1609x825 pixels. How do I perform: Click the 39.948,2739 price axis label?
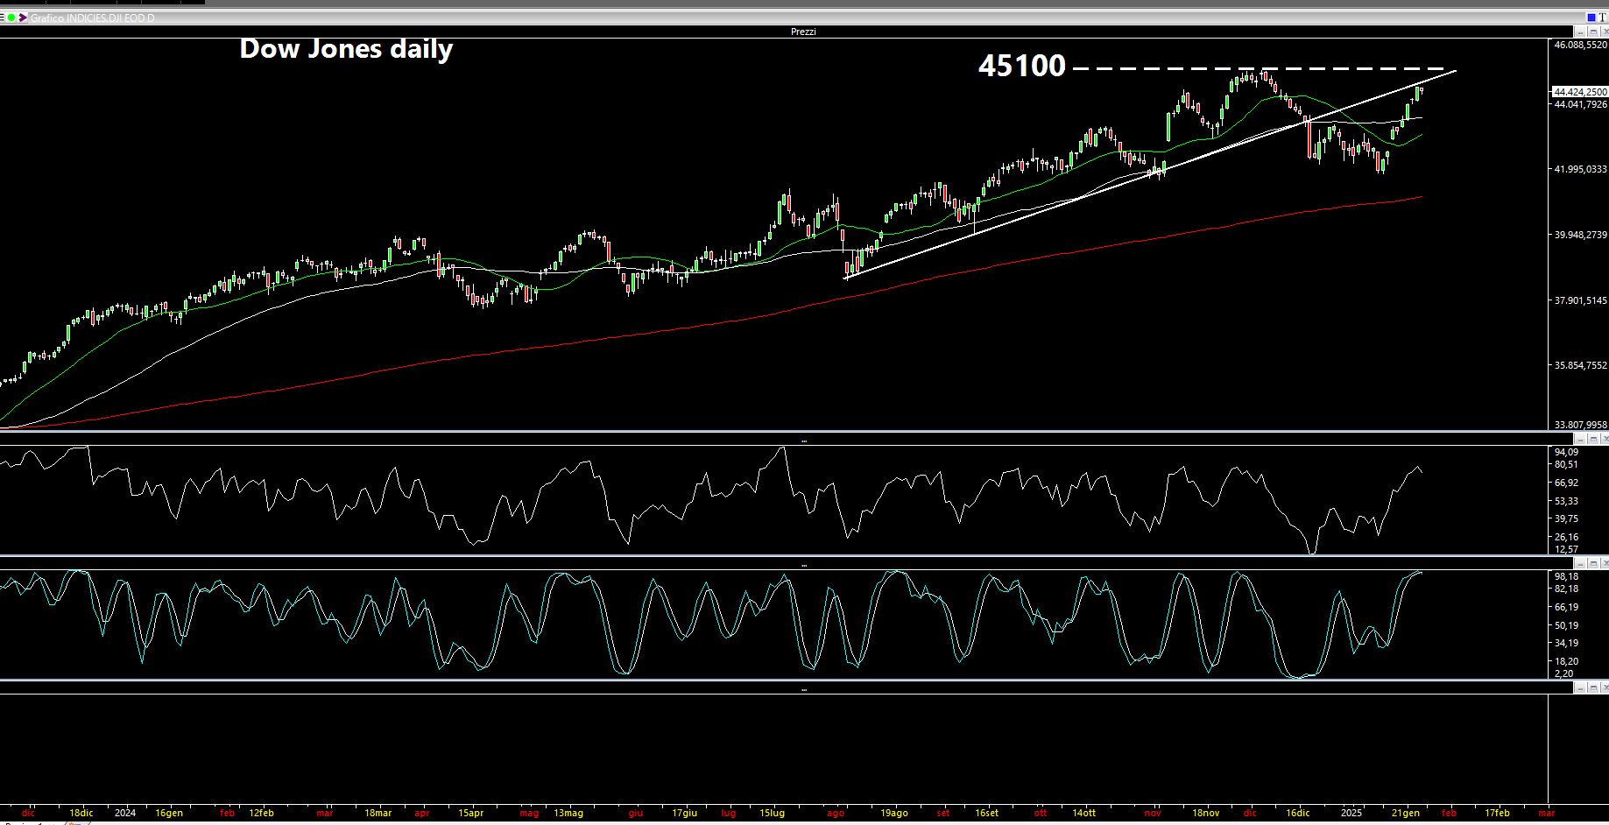[1581, 235]
